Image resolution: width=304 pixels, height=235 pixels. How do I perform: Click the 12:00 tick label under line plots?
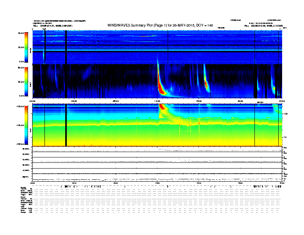157,183
